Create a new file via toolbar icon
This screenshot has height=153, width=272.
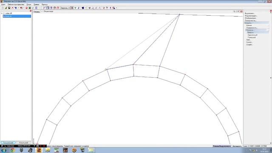pyautogui.click(x=3, y=8)
